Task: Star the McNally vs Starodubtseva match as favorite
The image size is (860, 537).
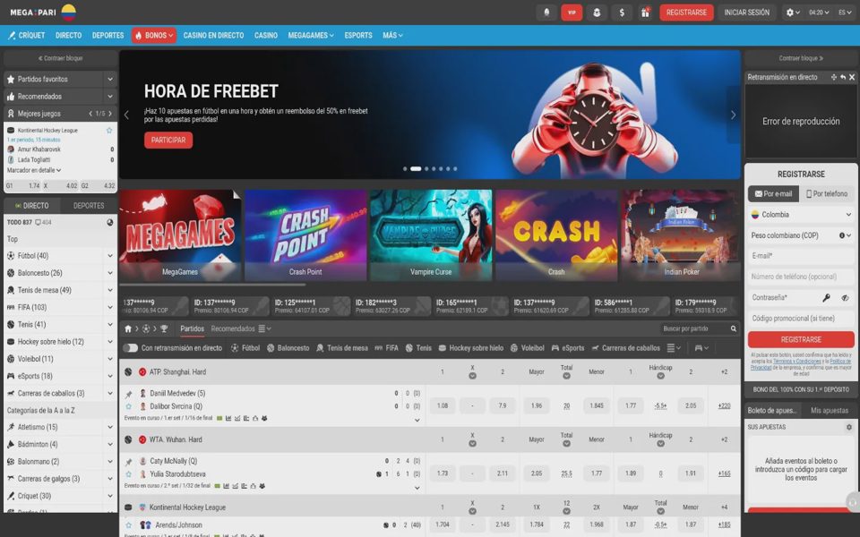Action: (x=128, y=474)
